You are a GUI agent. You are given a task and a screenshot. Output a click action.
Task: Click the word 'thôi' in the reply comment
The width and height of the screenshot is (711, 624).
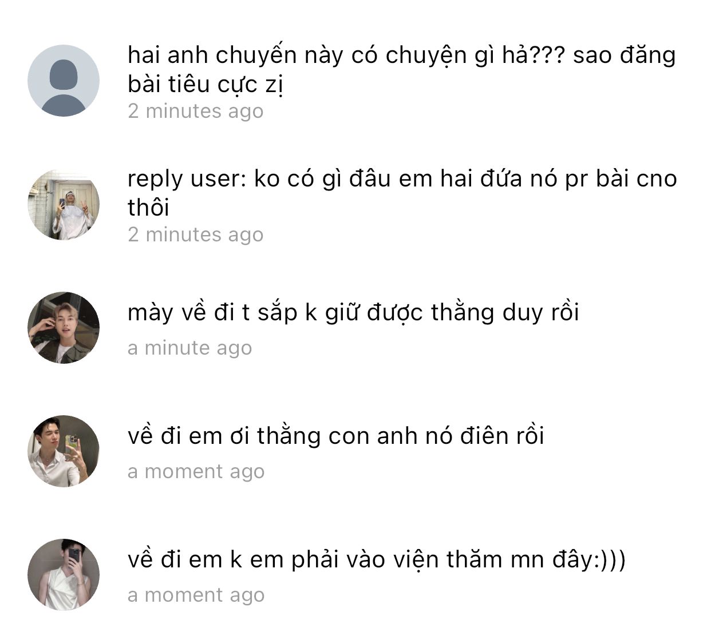coord(148,207)
